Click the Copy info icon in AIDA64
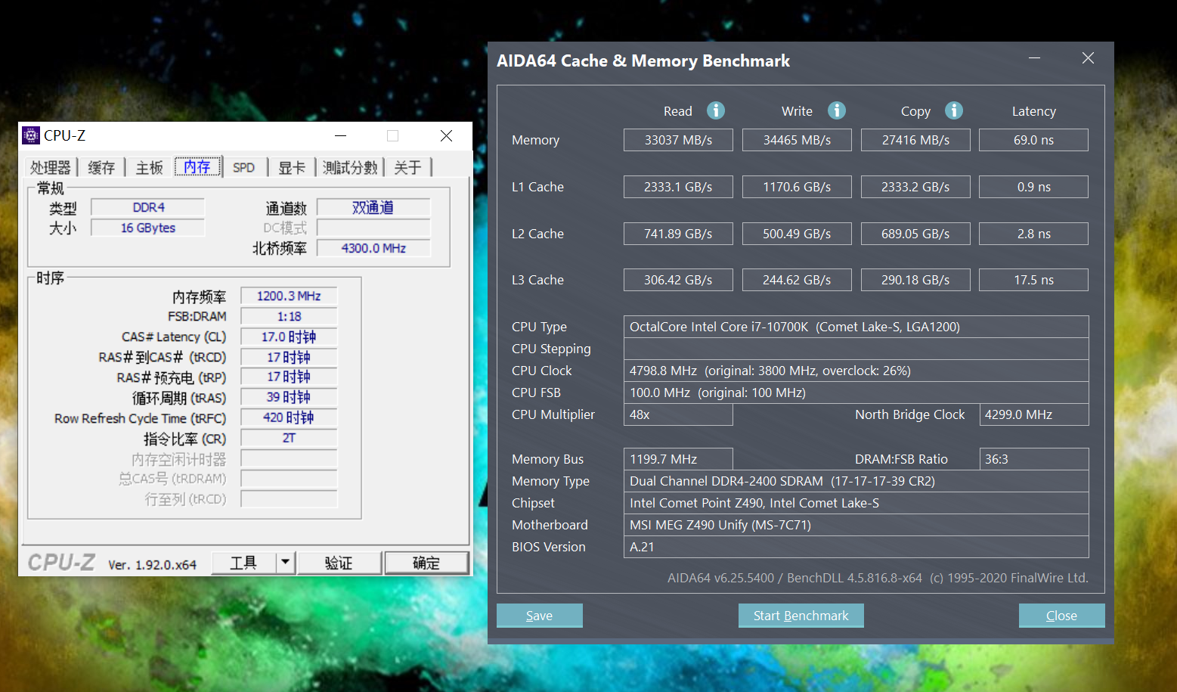 pyautogui.click(x=954, y=110)
